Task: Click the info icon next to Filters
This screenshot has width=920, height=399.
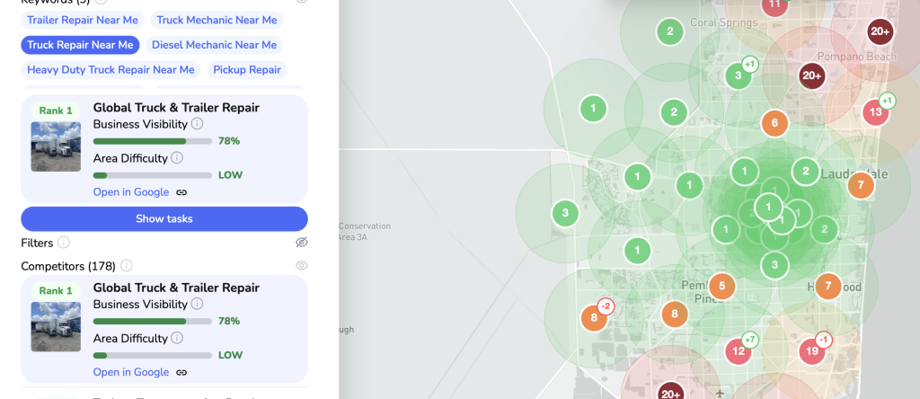Action: 63,243
